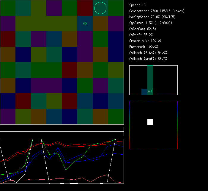Click the 'f' label in the histogram

coord(152,91)
